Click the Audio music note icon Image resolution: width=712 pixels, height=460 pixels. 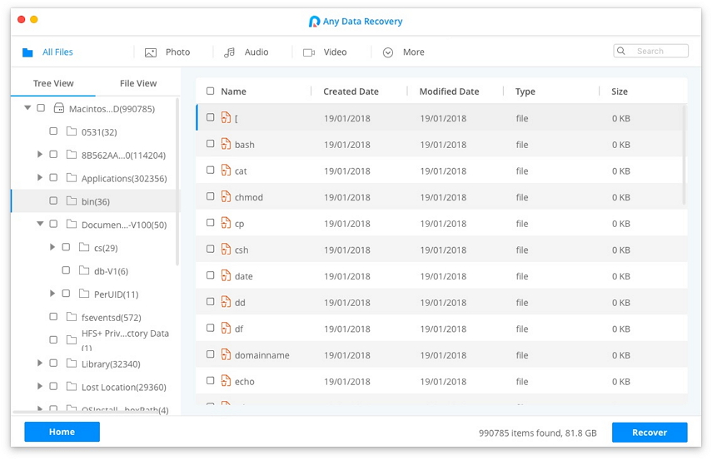tap(229, 52)
